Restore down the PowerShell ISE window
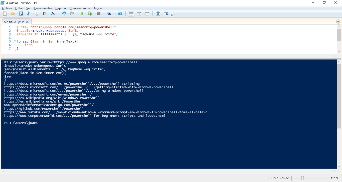This screenshot has width=342, height=182. (324, 3)
